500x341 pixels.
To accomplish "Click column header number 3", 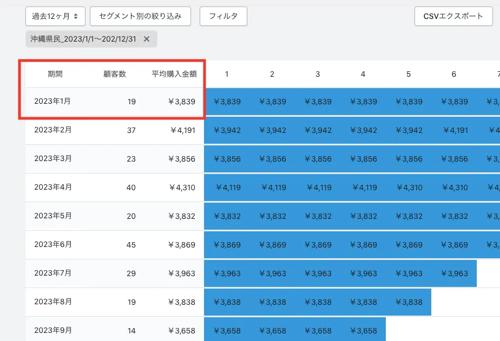I will click(318, 74).
